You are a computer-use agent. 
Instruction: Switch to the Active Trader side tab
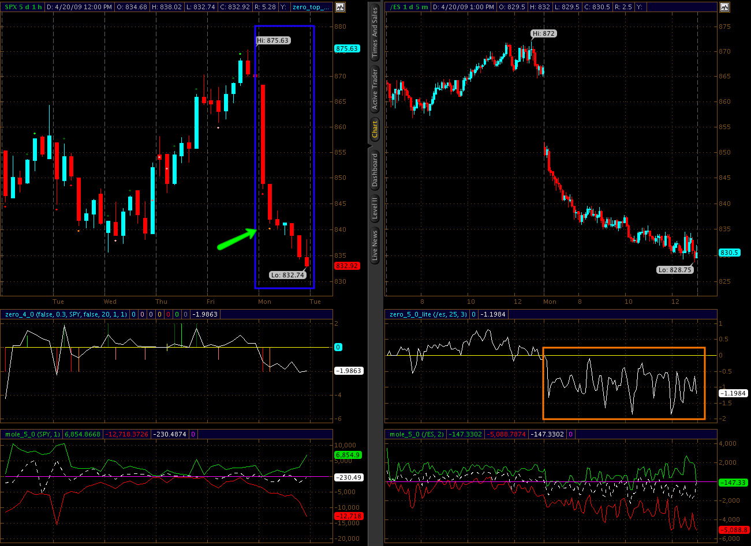coord(375,89)
